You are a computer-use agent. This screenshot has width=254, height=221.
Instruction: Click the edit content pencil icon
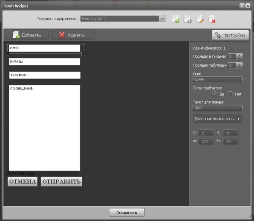(200, 19)
